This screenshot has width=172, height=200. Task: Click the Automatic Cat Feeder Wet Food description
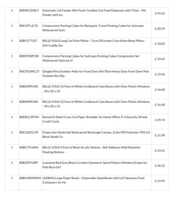[94, 13]
